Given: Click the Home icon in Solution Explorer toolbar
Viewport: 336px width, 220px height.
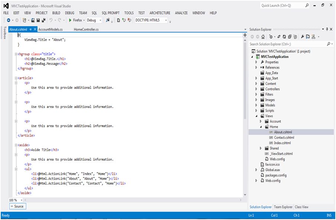Looking at the screenshot, I should [x=263, y=37].
